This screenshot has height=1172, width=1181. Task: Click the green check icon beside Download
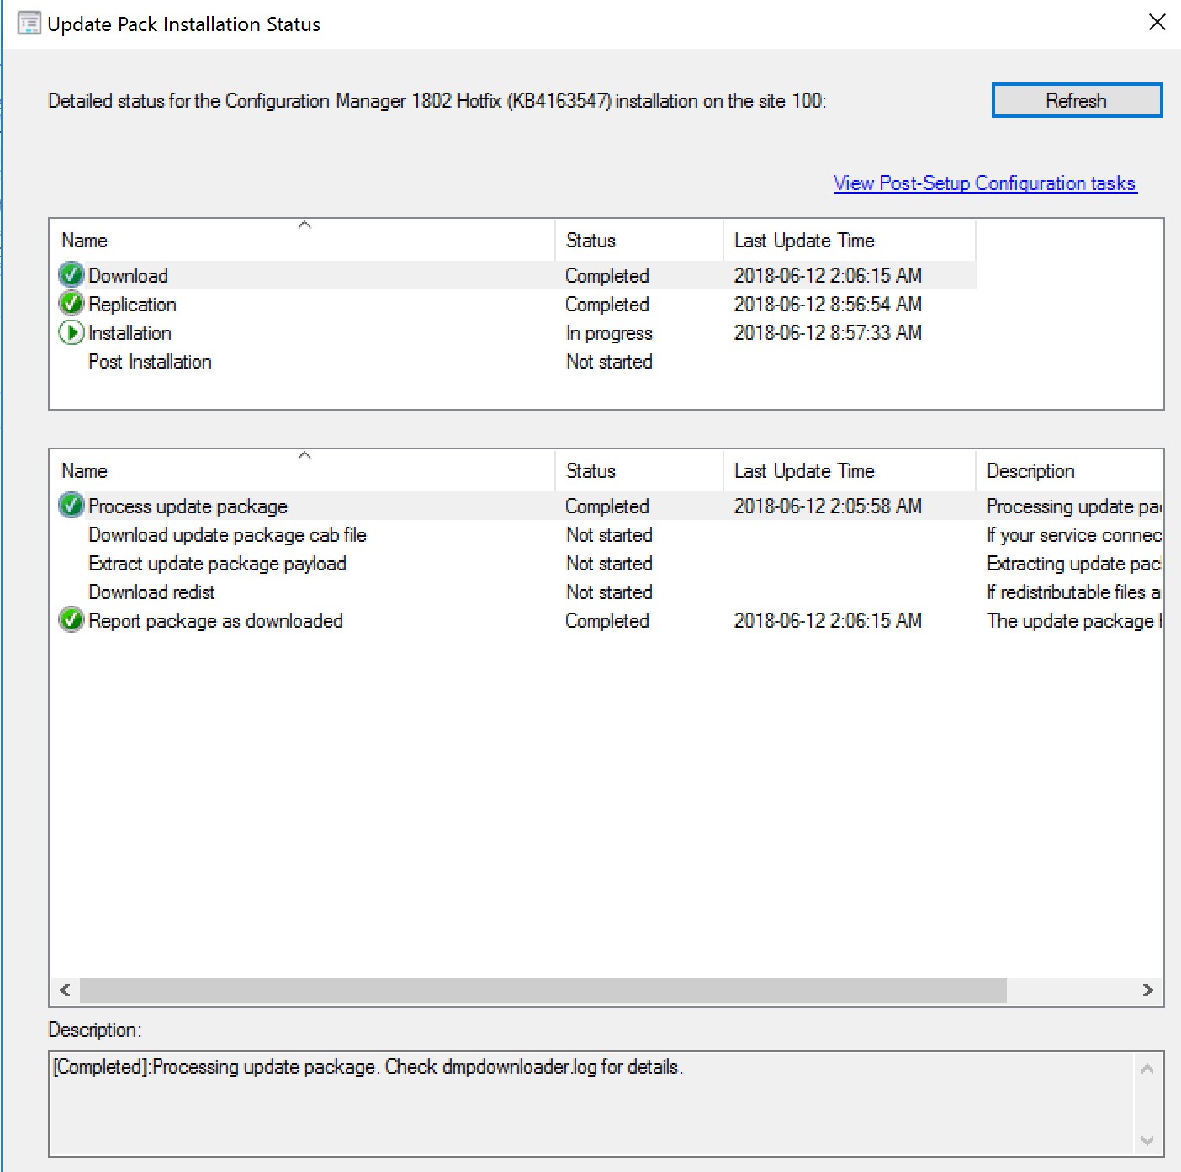71,275
